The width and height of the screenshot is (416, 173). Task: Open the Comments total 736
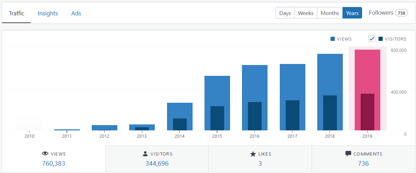(x=363, y=164)
